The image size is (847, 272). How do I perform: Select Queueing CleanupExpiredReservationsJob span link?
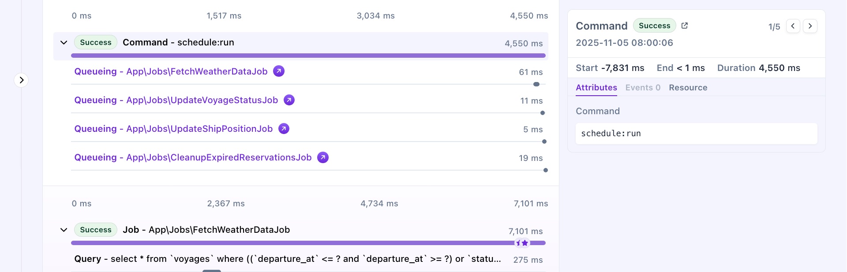pyautogui.click(x=193, y=157)
